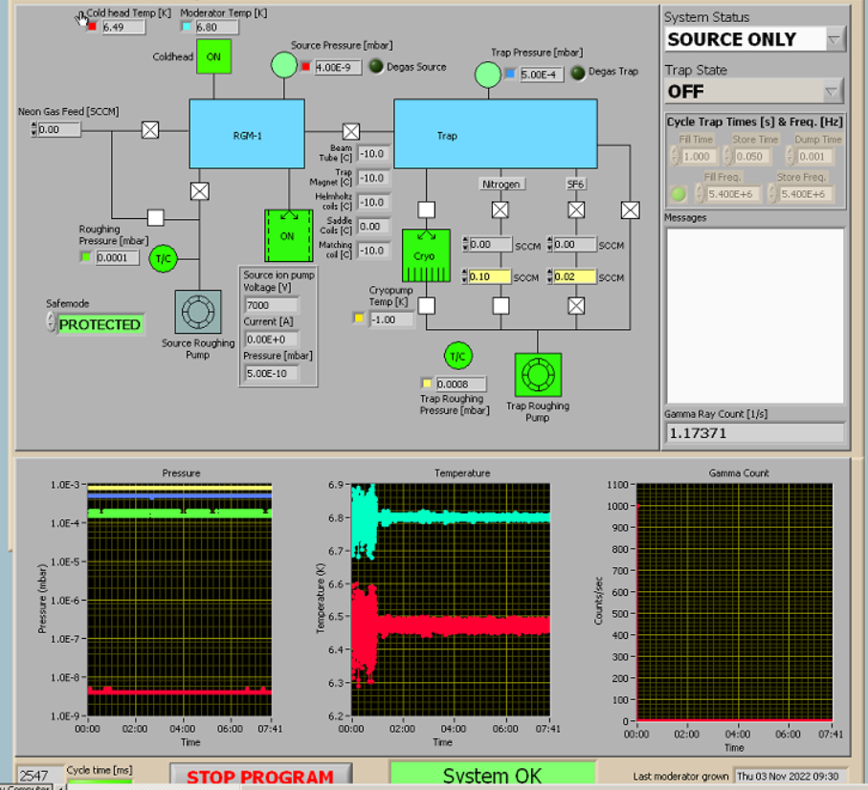The image size is (868, 790).
Task: Toggle the Neon Gas Feed valve
Action: (150, 130)
